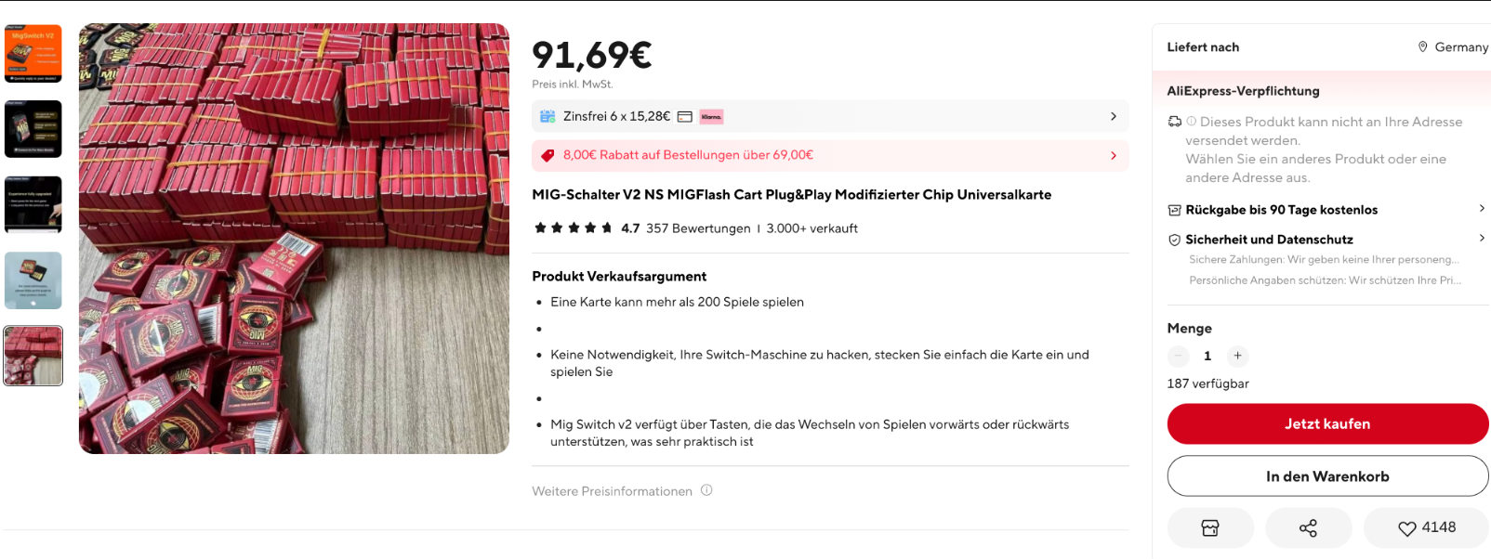Click In den Warenkorb button
The width and height of the screenshot is (1491, 559).
click(1327, 476)
